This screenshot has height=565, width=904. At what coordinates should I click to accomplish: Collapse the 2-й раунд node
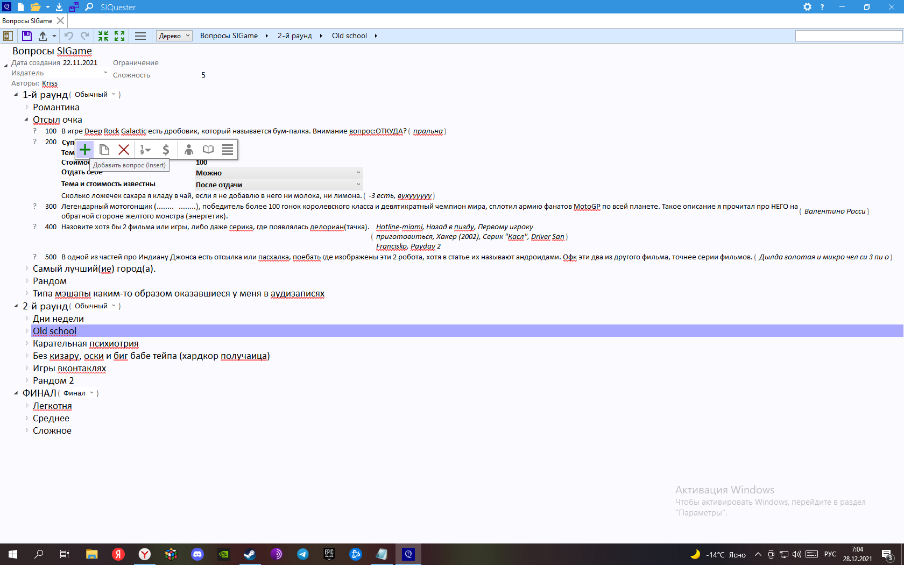(x=16, y=306)
